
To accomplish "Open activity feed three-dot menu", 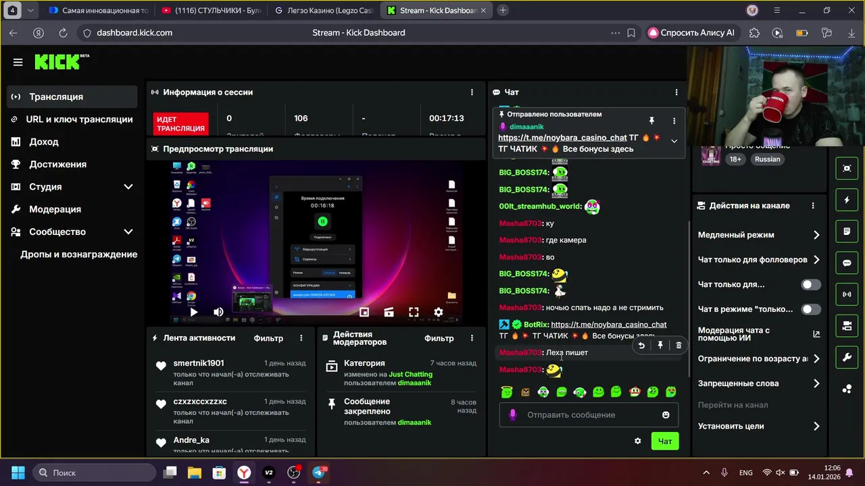I will [x=301, y=338].
